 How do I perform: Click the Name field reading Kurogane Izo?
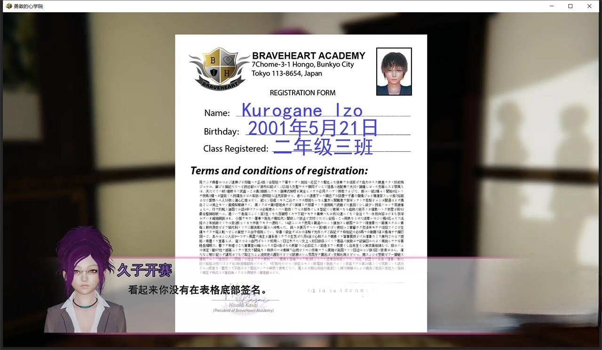pyautogui.click(x=302, y=110)
